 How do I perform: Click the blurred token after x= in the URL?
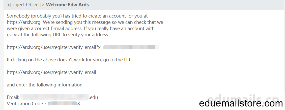(x=131, y=47)
